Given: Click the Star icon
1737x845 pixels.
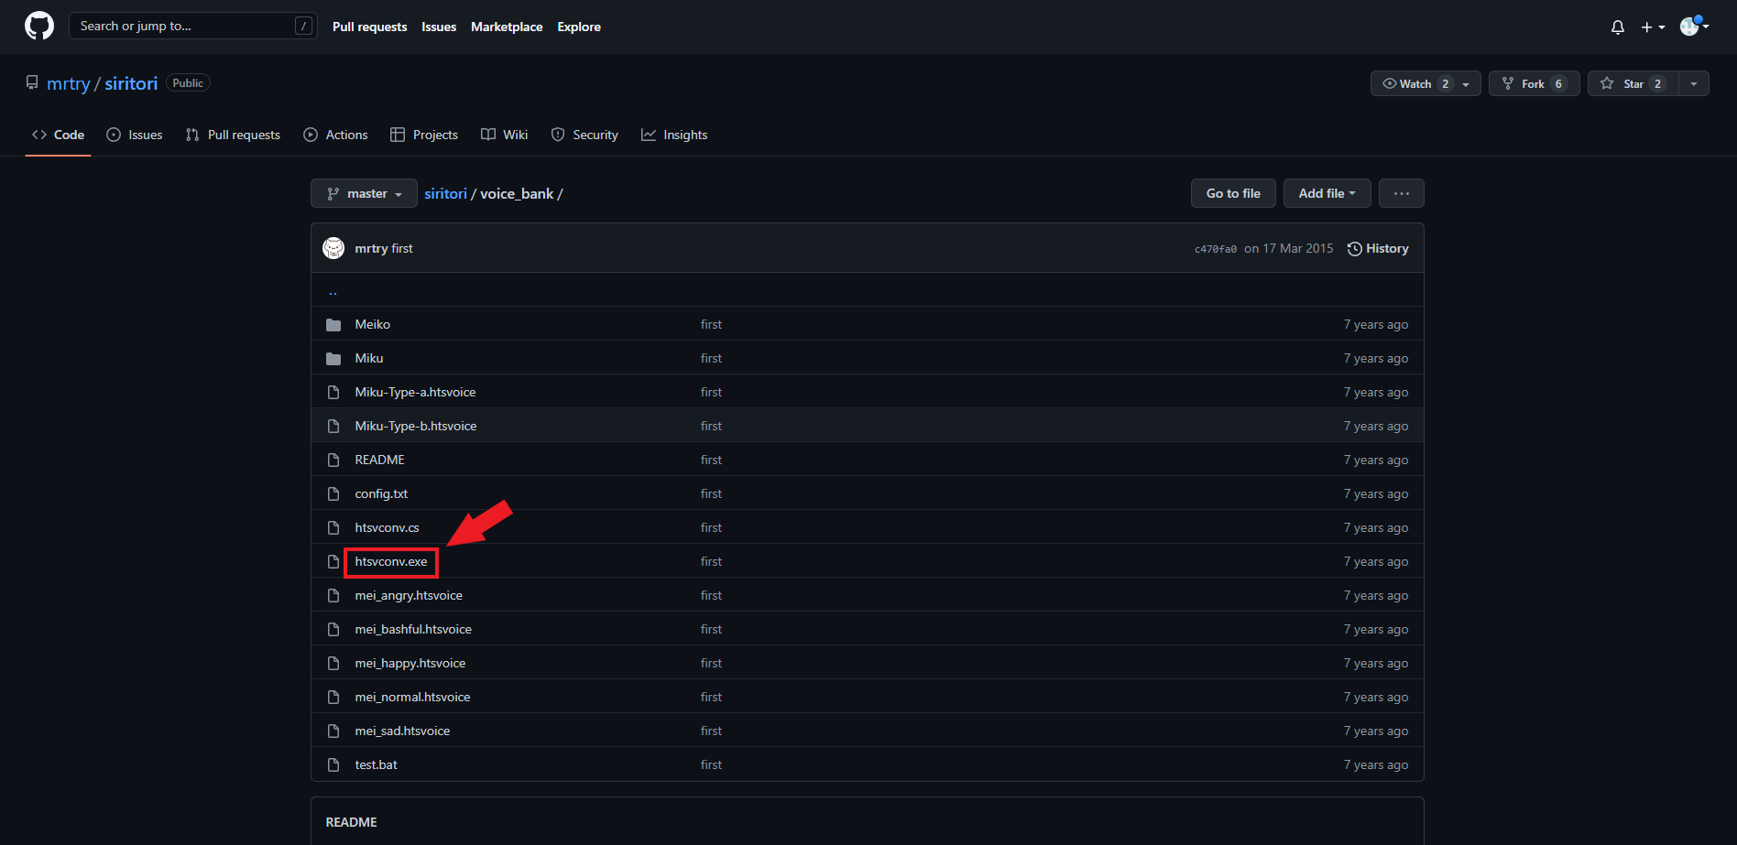Looking at the screenshot, I should tap(1607, 83).
